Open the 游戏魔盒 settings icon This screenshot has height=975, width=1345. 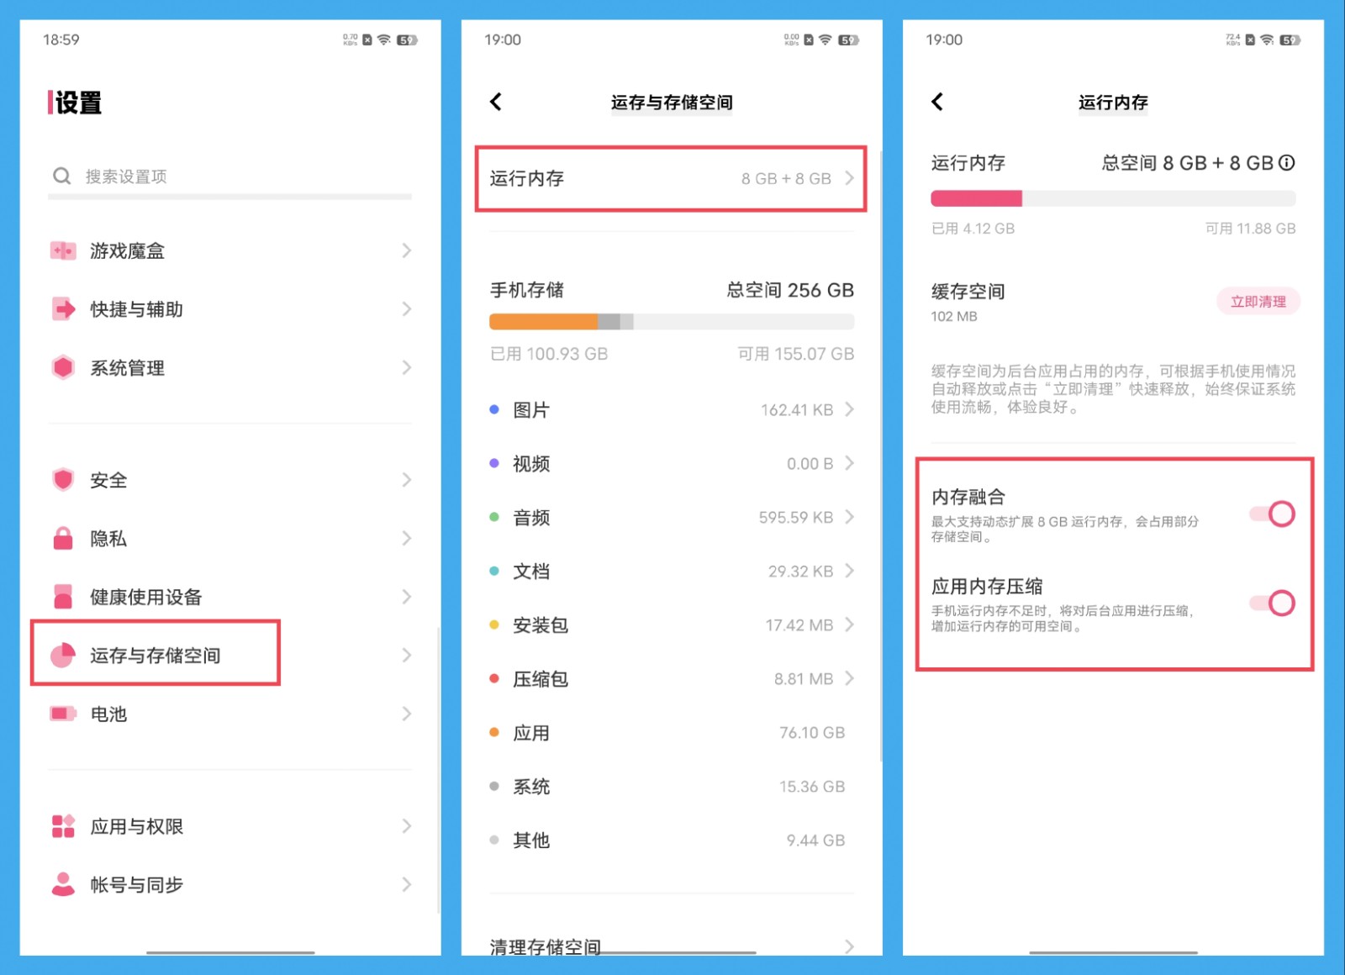64,250
